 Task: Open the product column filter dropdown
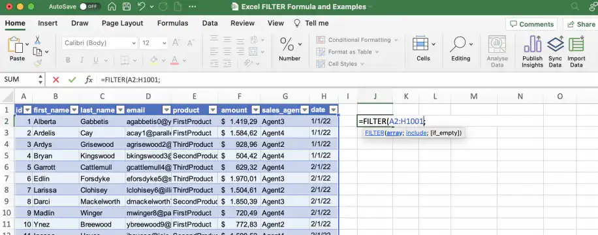213,110
